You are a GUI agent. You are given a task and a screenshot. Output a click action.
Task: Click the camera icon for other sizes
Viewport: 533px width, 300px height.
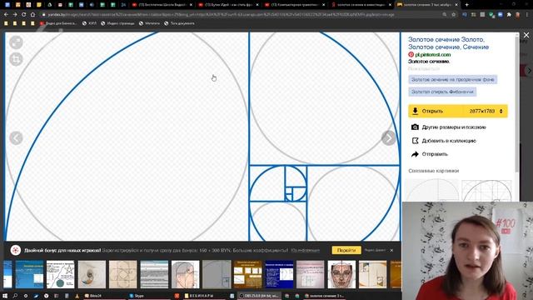click(x=415, y=127)
